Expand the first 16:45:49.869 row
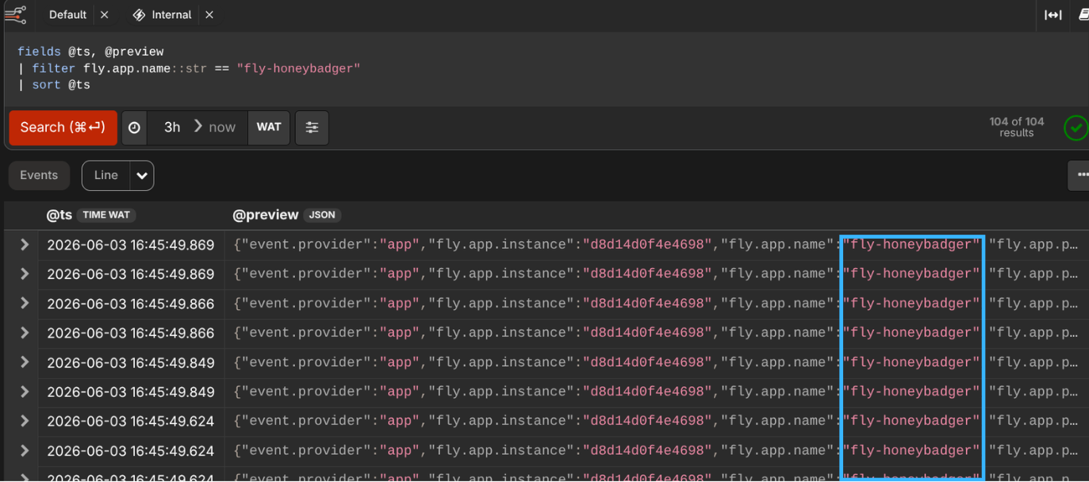This screenshot has height=482, width=1089. tap(25, 245)
